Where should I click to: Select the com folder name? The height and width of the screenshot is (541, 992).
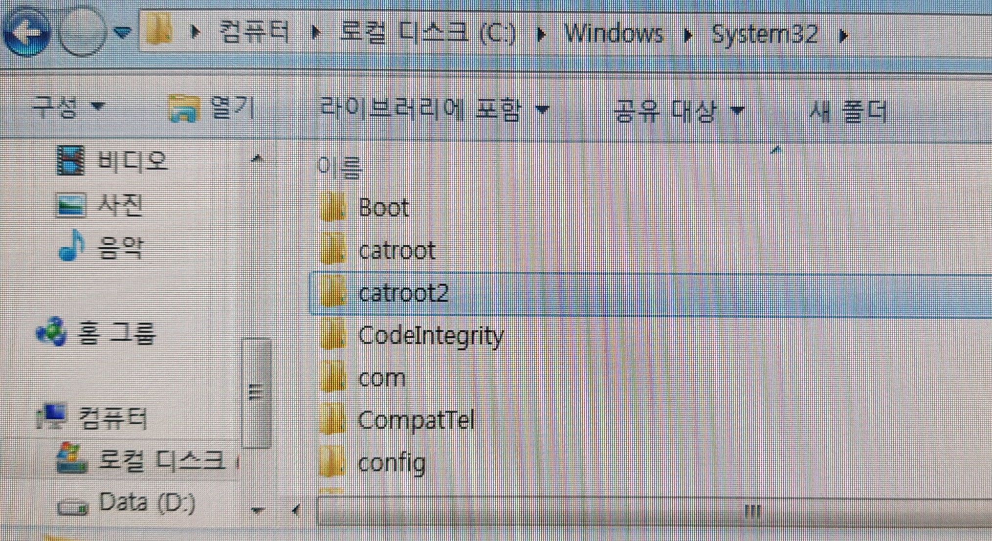click(x=382, y=379)
